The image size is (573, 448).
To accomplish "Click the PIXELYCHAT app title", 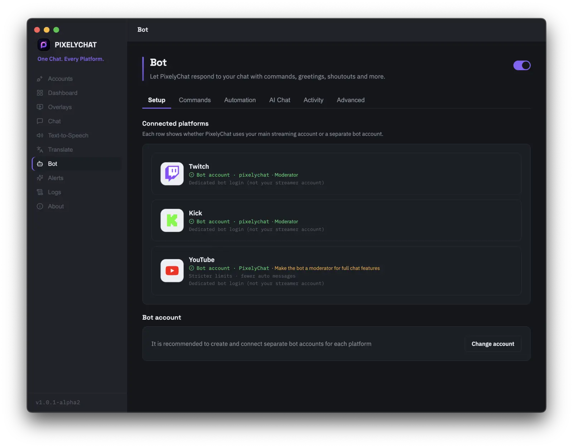I will click(76, 45).
